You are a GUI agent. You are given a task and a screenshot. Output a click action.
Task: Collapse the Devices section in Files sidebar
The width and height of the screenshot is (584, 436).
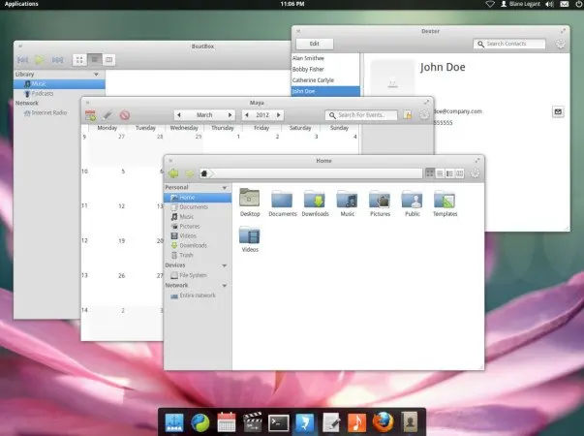(225, 265)
